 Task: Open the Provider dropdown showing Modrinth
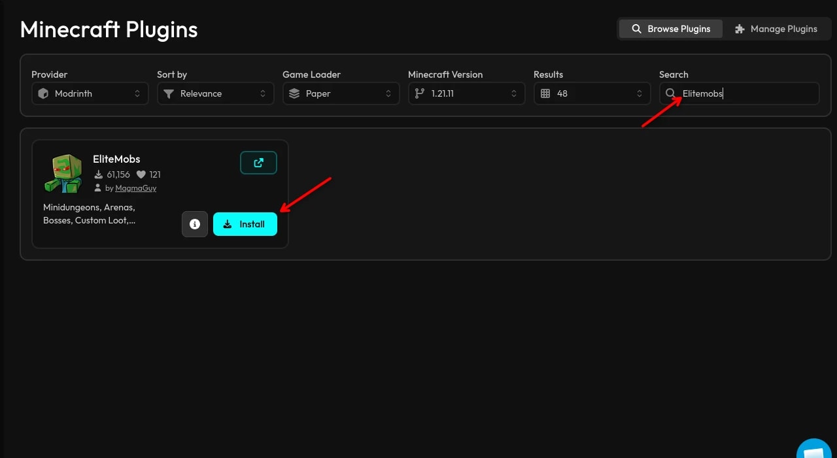point(90,93)
